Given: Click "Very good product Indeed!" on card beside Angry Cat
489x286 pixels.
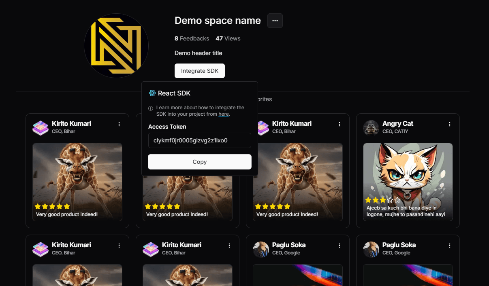Looking at the screenshot, I should pyautogui.click(x=287, y=214).
